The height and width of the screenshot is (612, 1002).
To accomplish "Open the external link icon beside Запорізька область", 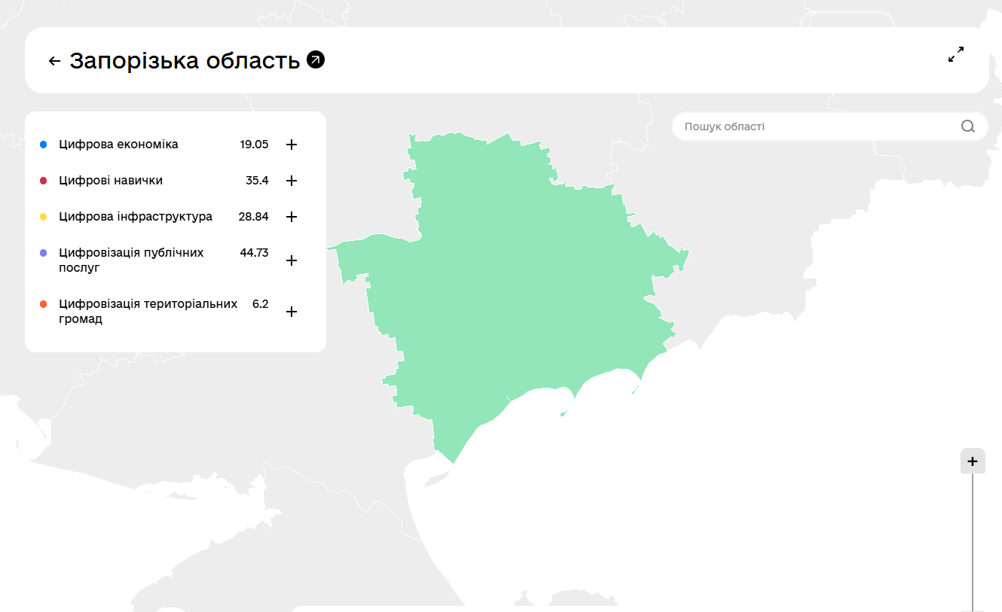I will tap(316, 60).
